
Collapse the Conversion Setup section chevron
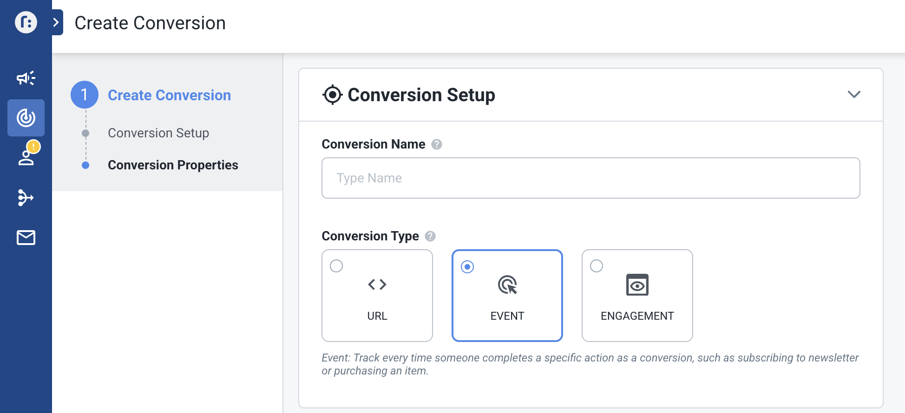pyautogui.click(x=854, y=95)
